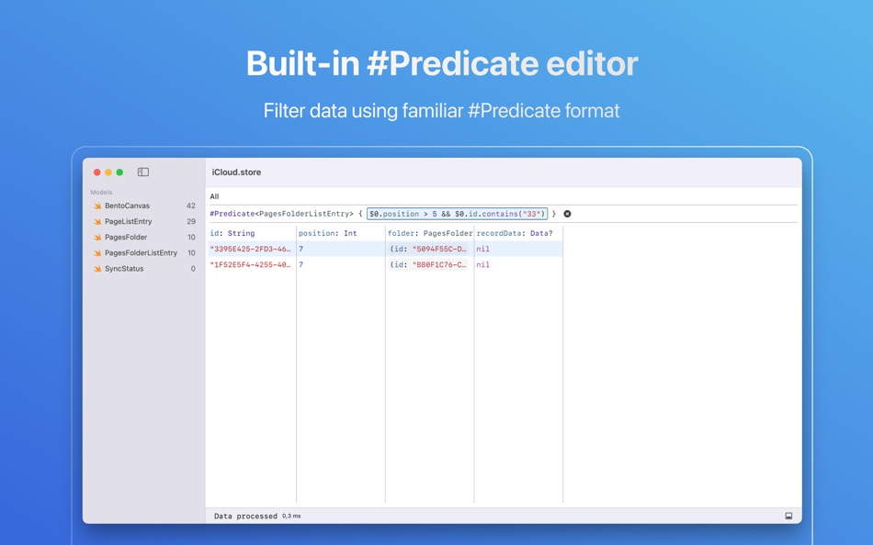Click count 42 beside BentoCanvas
873x545 pixels.
click(x=191, y=206)
